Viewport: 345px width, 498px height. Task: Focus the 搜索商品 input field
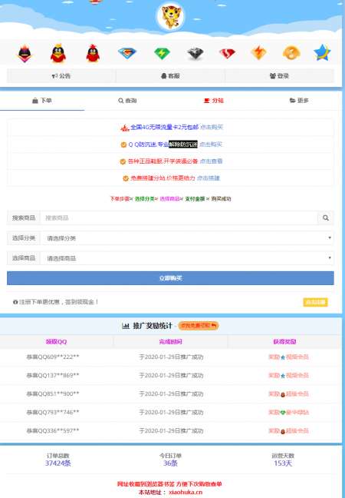click(179, 218)
